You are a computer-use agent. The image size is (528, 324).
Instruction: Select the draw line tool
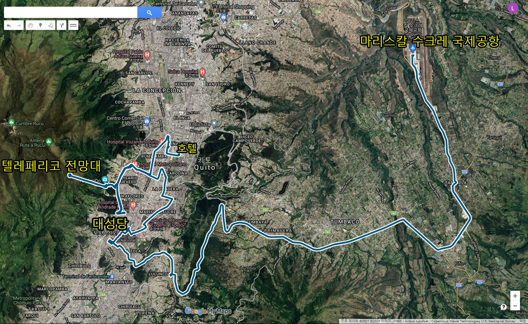point(50,25)
